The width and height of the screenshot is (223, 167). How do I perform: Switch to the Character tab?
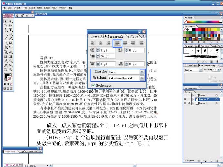click(x=96, y=36)
